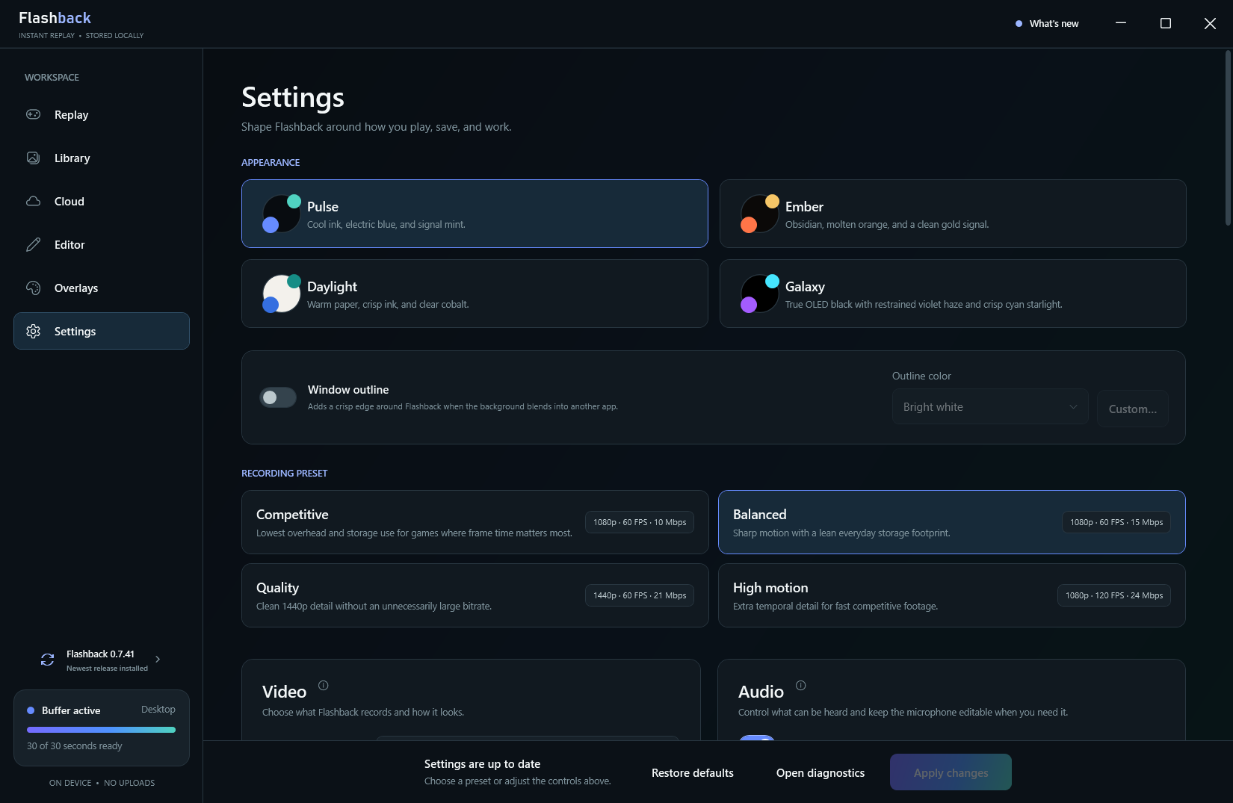The height and width of the screenshot is (803, 1233).
Task: Click the Ember theme color preview
Action: click(760, 214)
